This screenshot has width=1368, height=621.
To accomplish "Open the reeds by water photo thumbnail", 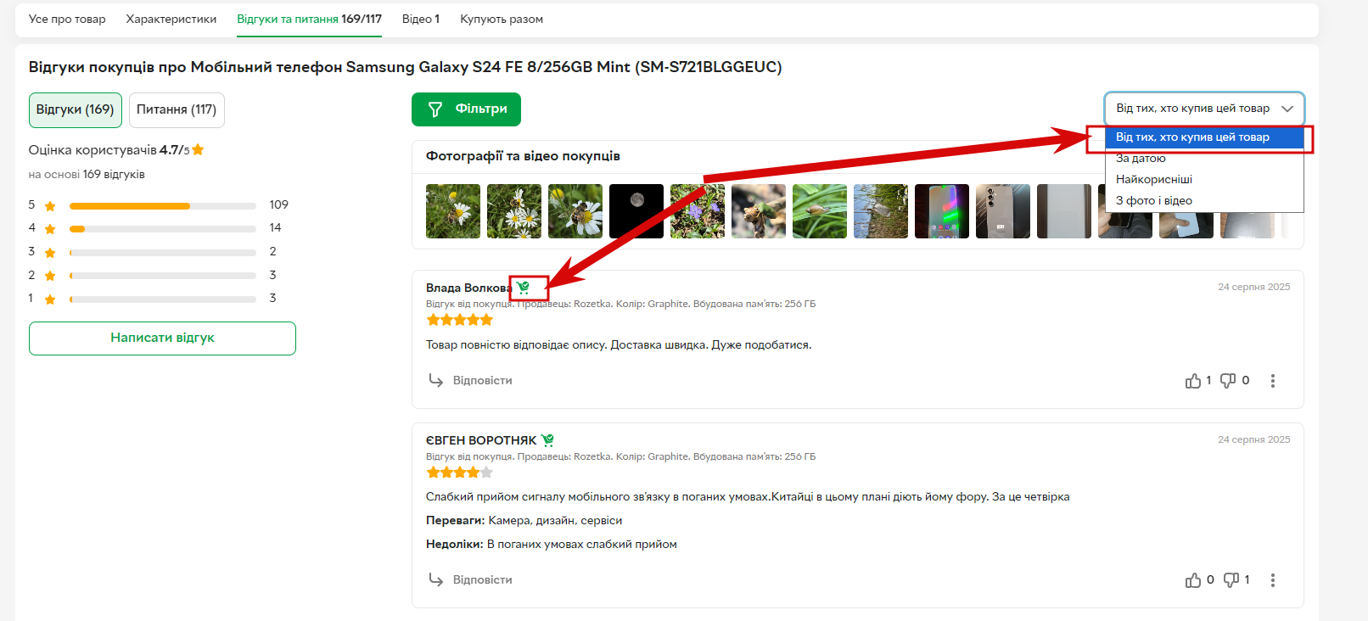I will point(881,211).
